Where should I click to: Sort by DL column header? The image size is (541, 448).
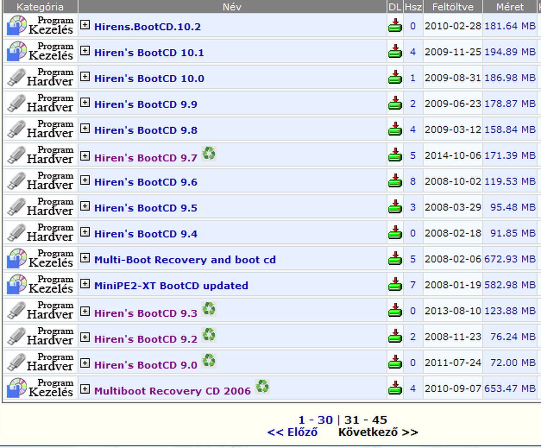pos(394,7)
